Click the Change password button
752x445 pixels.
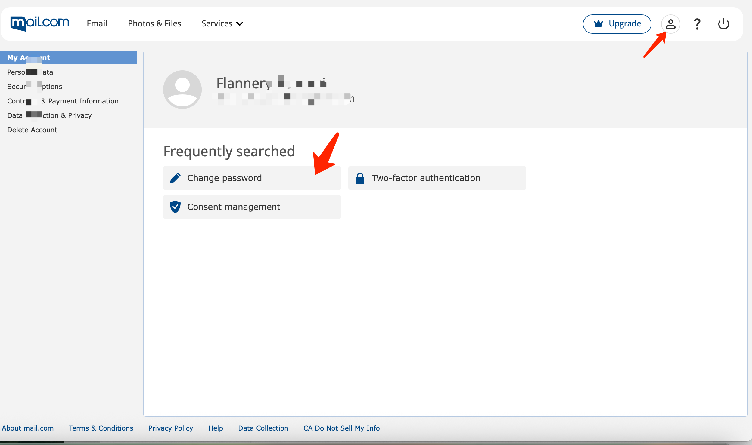point(252,178)
